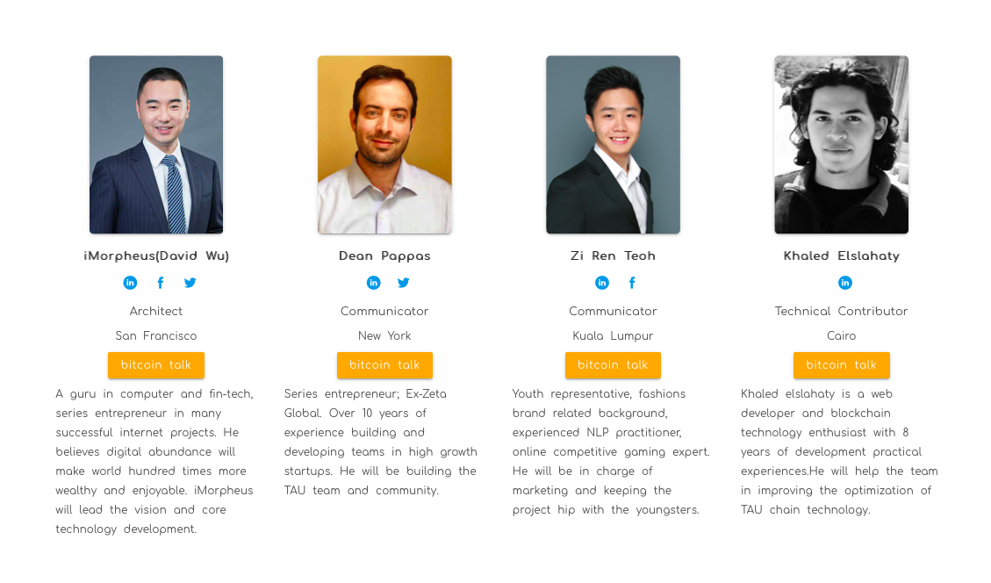The height and width of the screenshot is (583, 991).
Task: Open Zi Ren Teoh LinkedIn icon
Action: 601,283
